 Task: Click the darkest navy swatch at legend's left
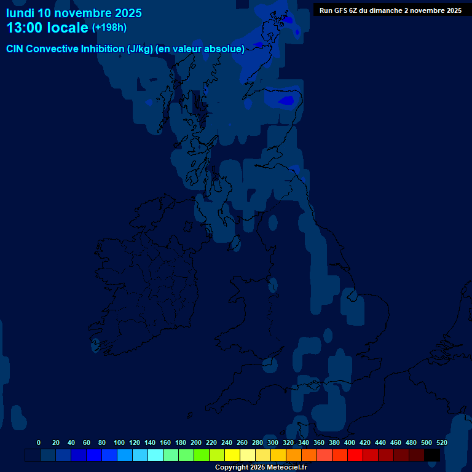33,455
